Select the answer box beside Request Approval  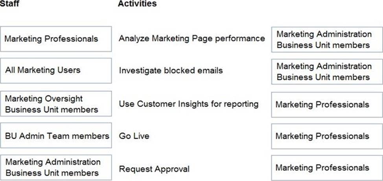click(x=327, y=168)
